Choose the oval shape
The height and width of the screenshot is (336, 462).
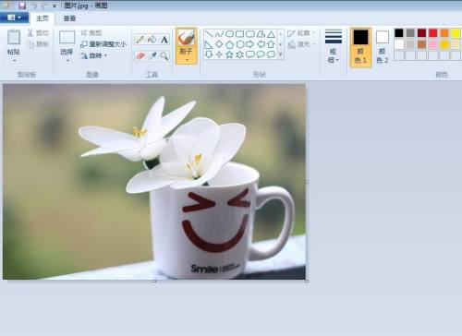229,34
